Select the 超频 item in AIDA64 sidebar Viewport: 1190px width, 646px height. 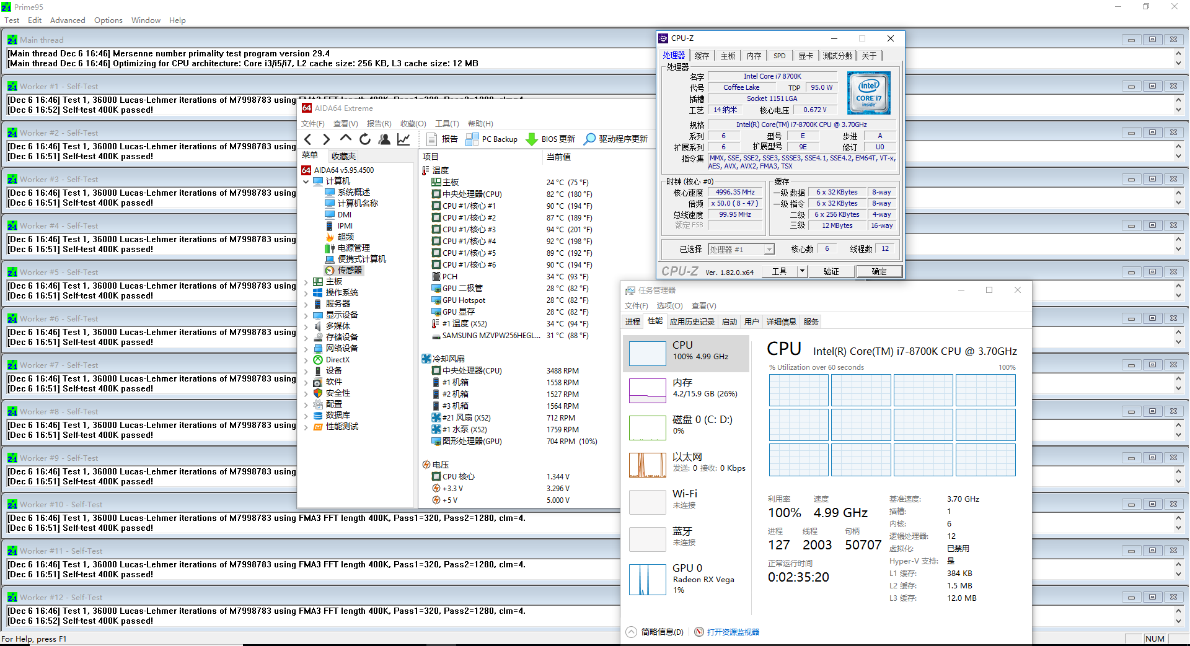point(345,236)
